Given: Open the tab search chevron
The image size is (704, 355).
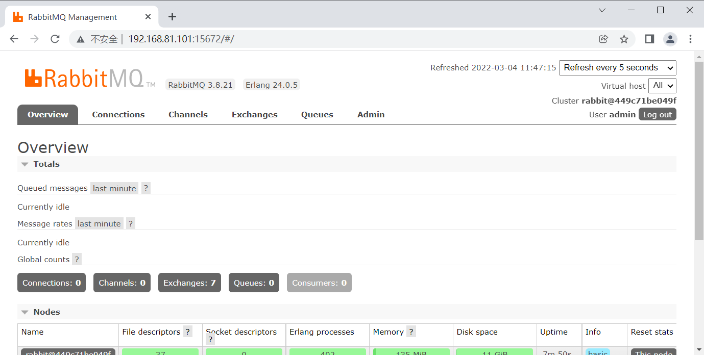Looking at the screenshot, I should [602, 10].
